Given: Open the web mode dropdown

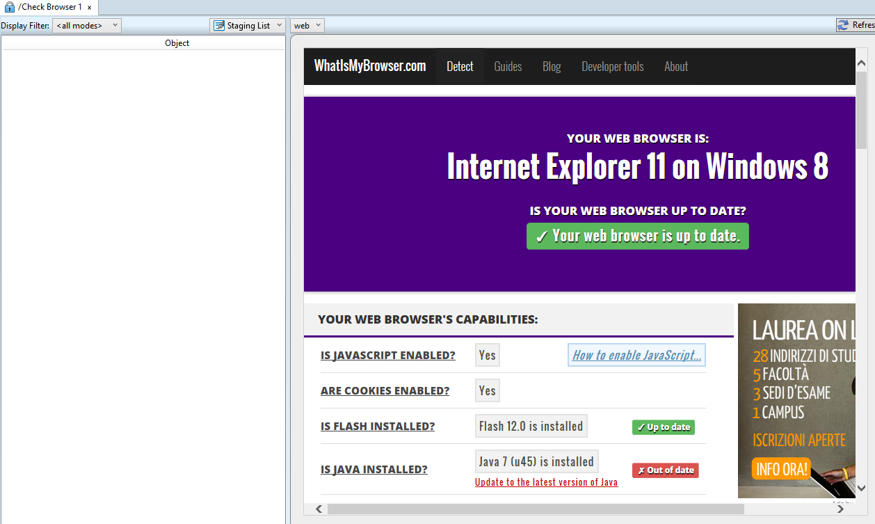Looking at the screenshot, I should point(307,26).
